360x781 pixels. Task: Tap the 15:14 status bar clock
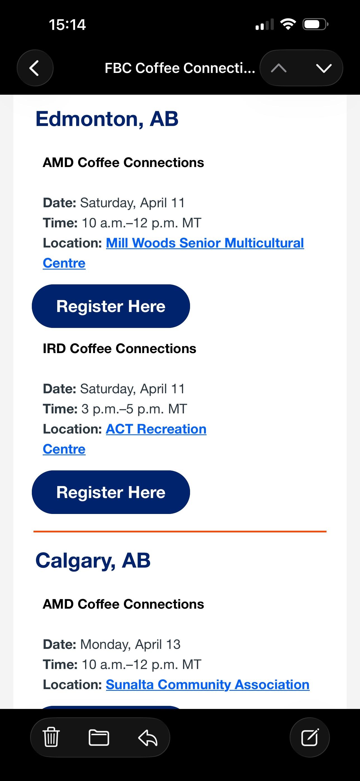[67, 25]
